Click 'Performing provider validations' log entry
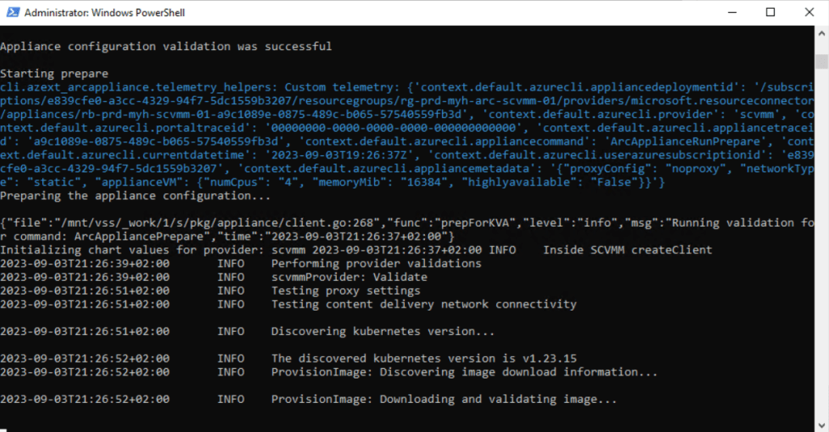The image size is (829, 432). (376, 263)
